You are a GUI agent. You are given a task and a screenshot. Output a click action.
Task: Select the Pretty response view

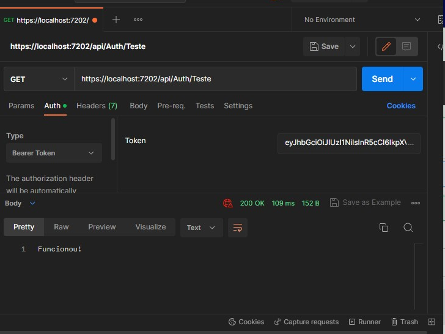tap(24, 227)
